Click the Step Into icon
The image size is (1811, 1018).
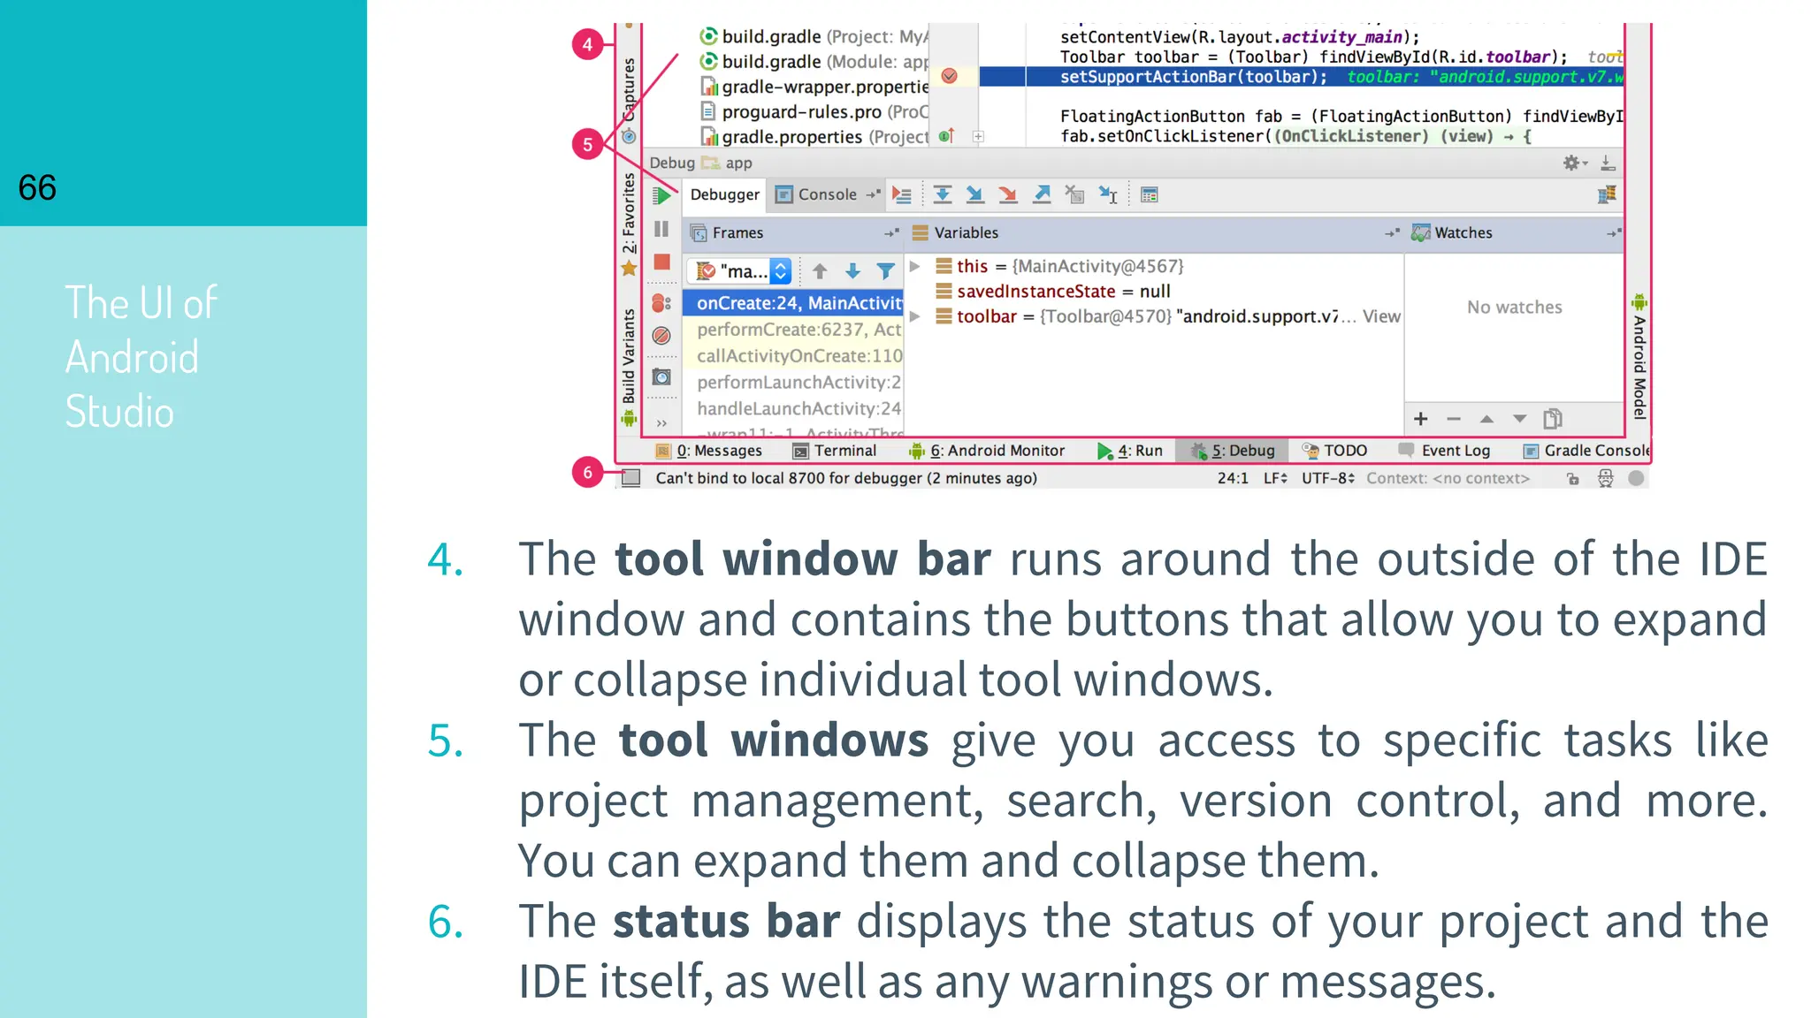pyautogui.click(x=974, y=195)
